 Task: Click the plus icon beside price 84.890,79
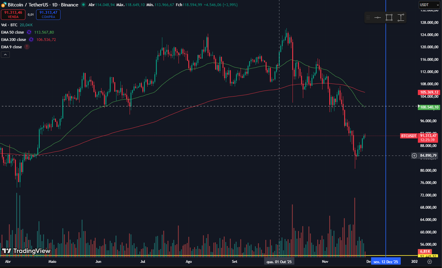[414, 156]
